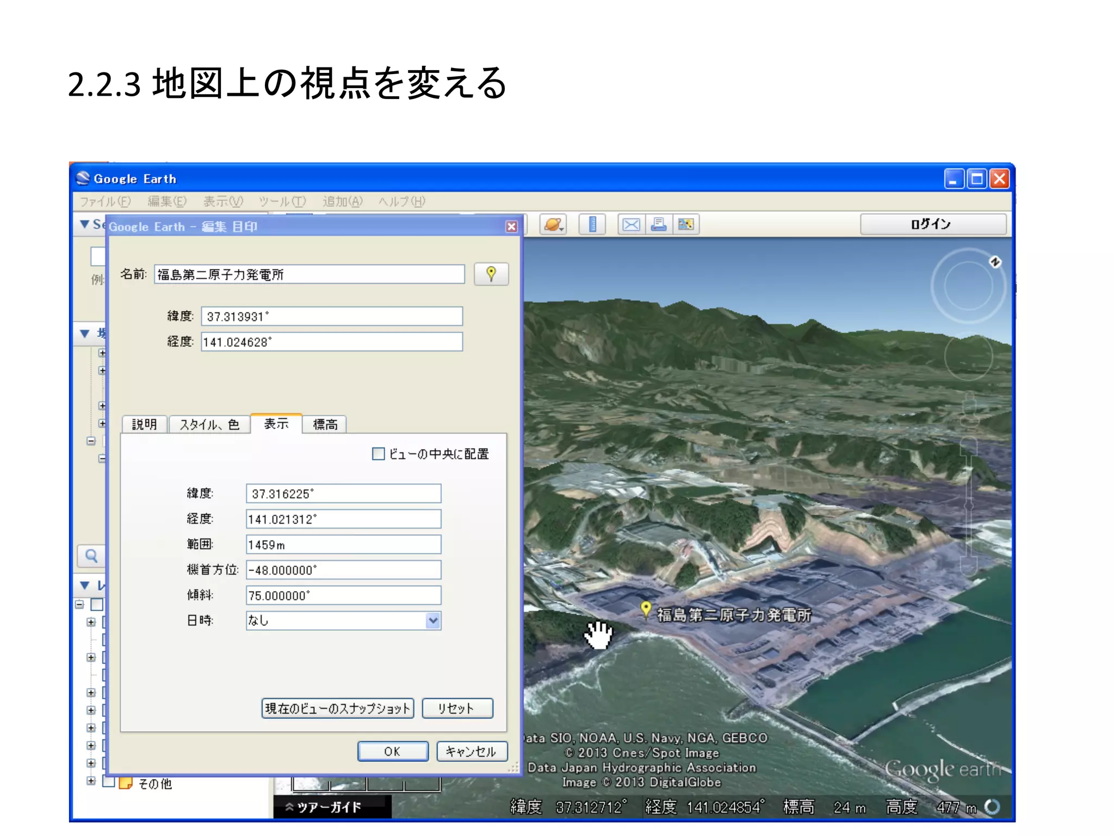Click status bar 標高 24 m value

(x=850, y=807)
